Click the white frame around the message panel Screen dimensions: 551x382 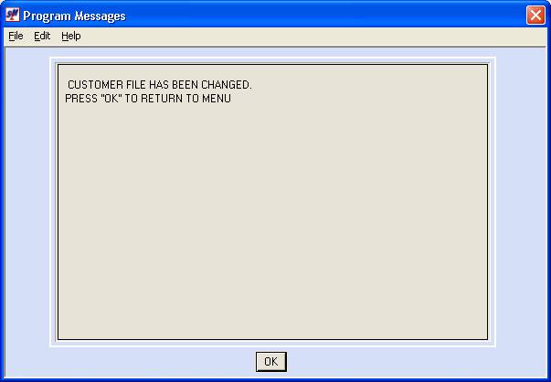coord(272,60)
